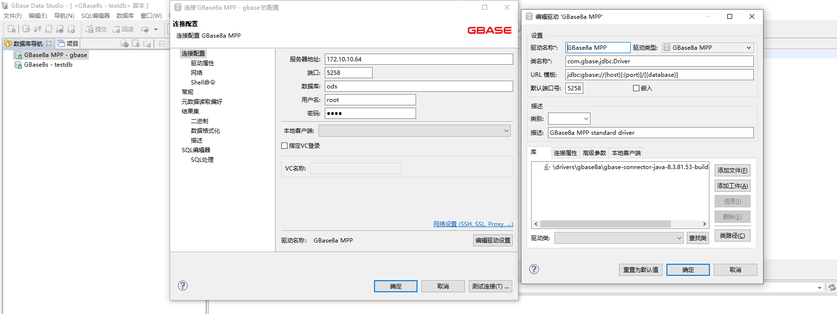
Task: Select GBase8a MPP - gbase connection
Action: tap(51, 55)
